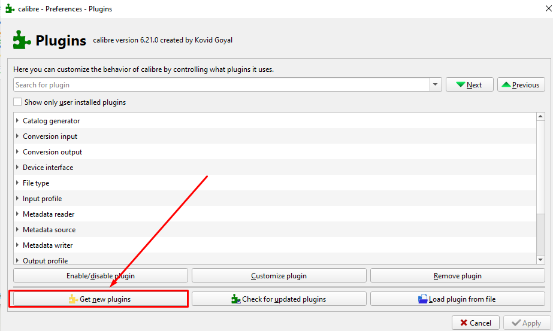Expand the Input profile category
Image resolution: width=553 pixels, height=331 pixels.
point(17,198)
